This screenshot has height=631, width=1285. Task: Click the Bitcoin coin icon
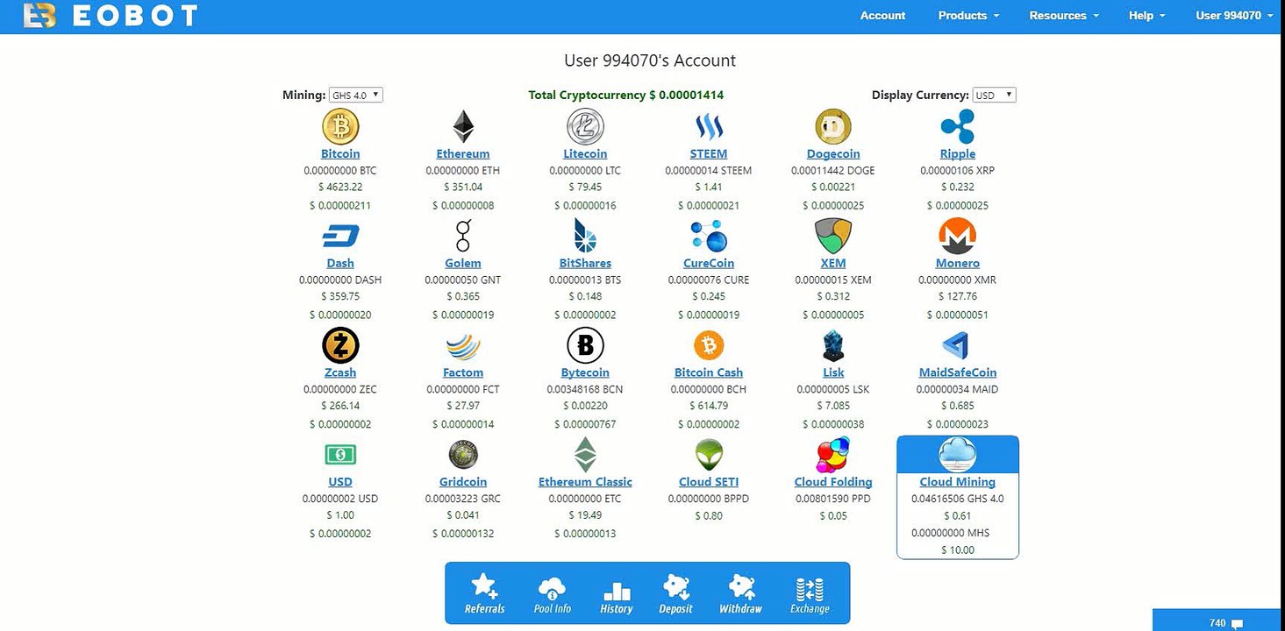coord(340,127)
